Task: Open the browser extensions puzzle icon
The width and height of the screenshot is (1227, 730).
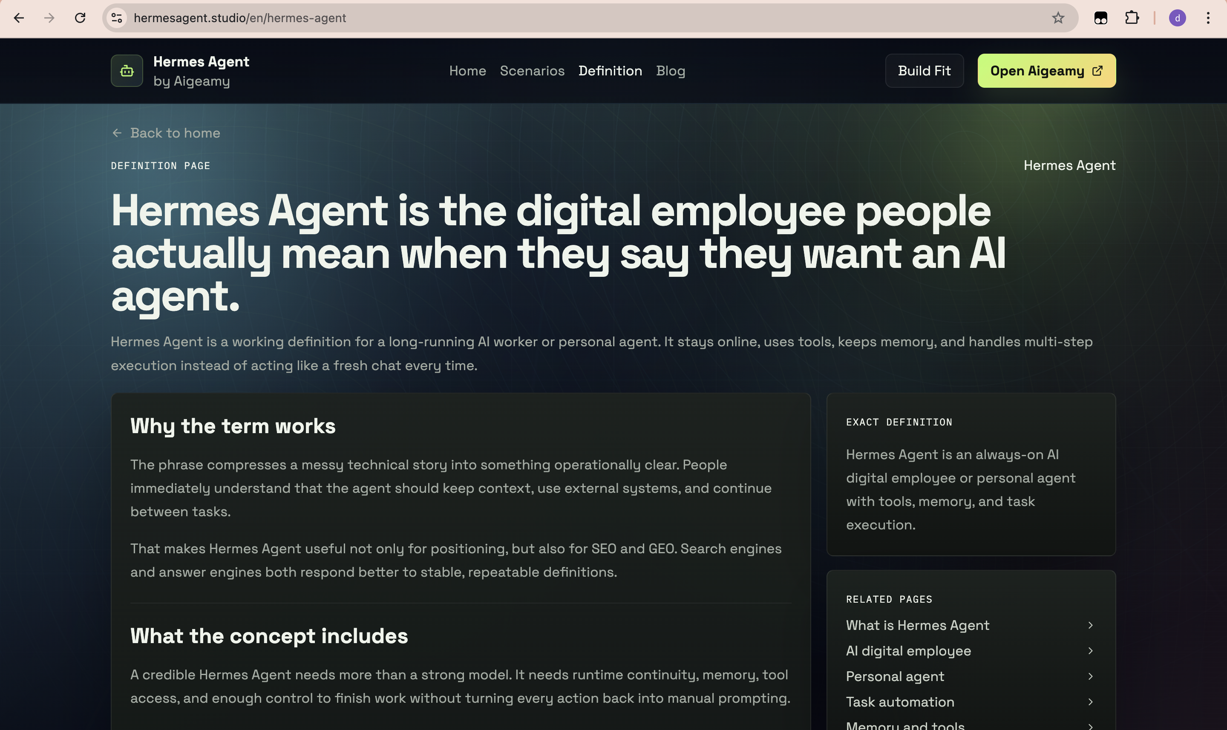Action: pos(1132,18)
